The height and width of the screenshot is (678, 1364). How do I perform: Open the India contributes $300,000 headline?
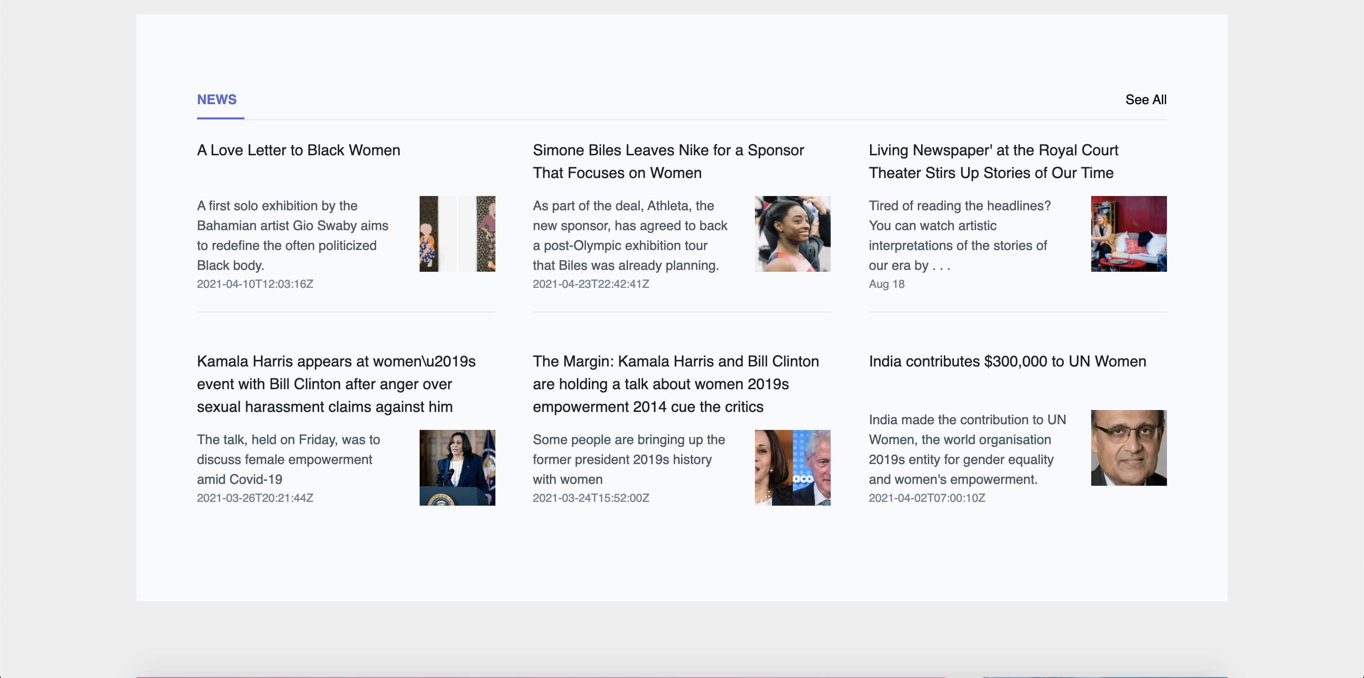(1006, 362)
